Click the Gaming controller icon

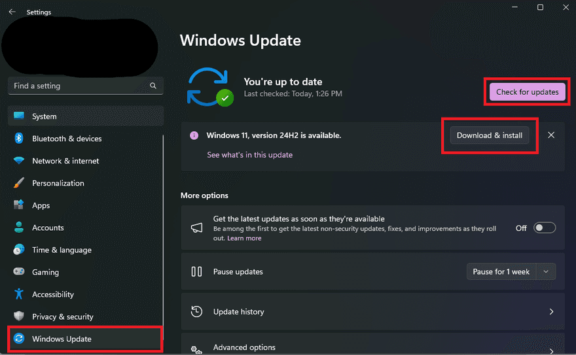pyautogui.click(x=19, y=271)
